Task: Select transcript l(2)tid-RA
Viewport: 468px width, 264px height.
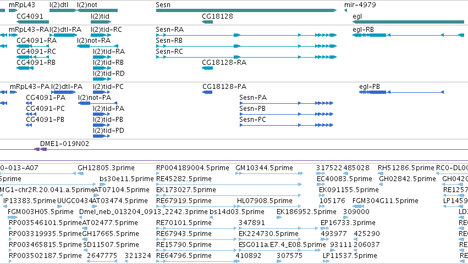Action: pos(109,52)
